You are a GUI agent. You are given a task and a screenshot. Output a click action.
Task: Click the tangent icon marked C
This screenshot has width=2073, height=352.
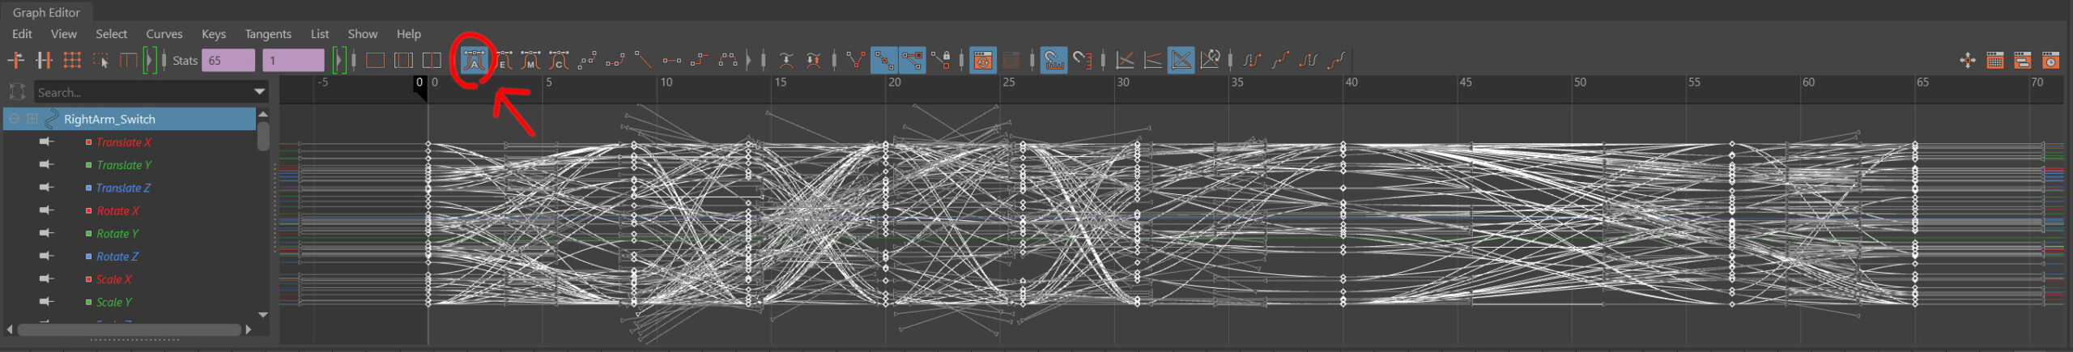[559, 60]
